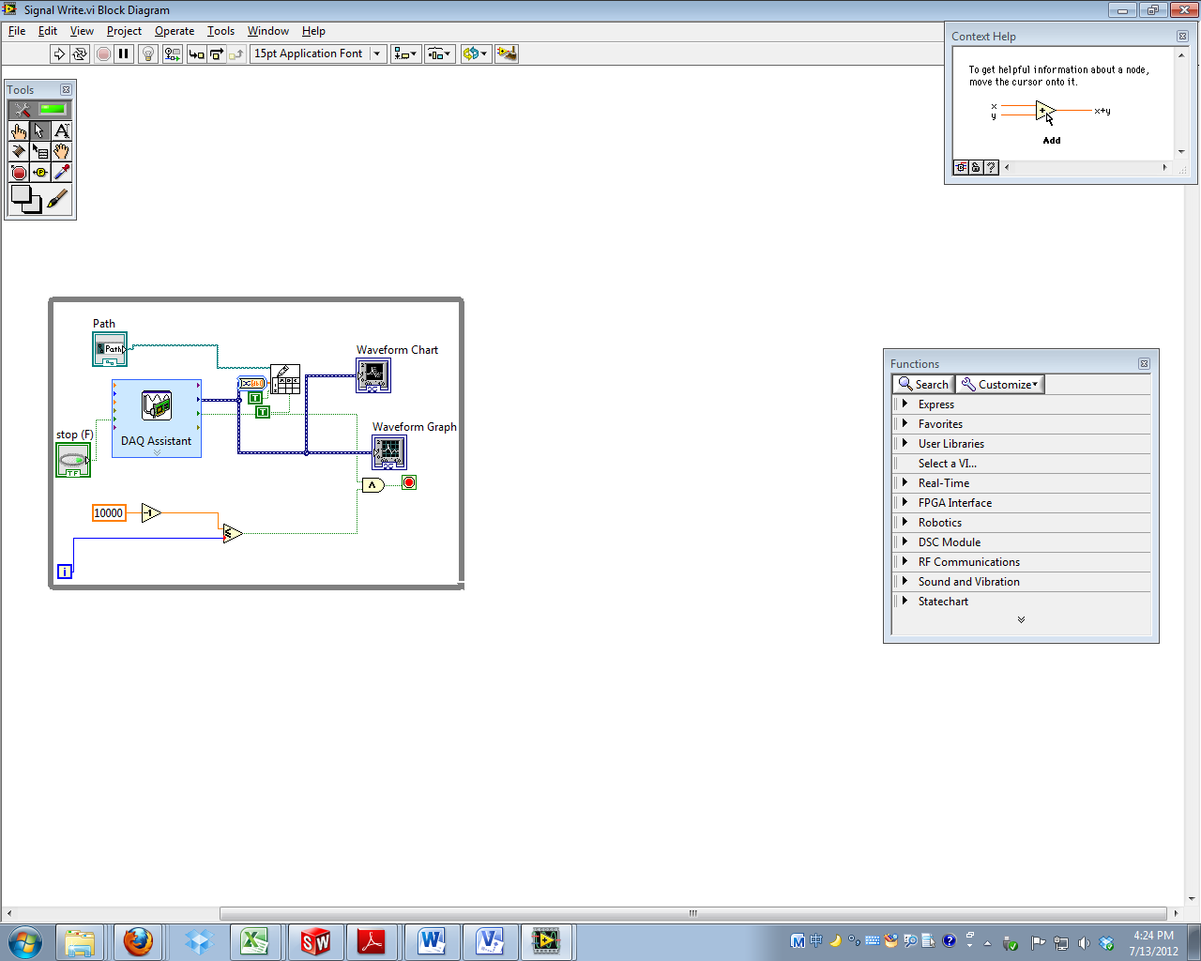Screen dimensions: 1201x961
Task: Open the Align Objects dropdown
Action: point(405,53)
